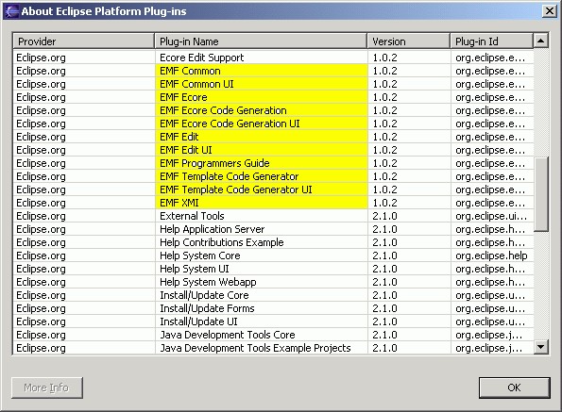
Task: Select the Help System Webapp row
Action: (274, 282)
